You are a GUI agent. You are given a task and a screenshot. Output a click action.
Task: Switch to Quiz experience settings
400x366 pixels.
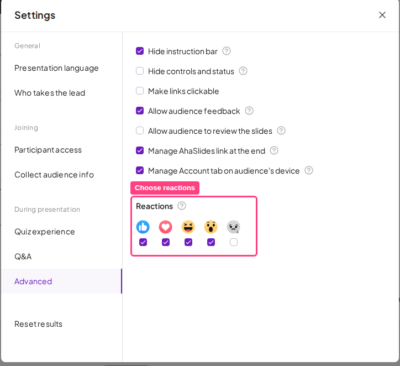pos(45,232)
